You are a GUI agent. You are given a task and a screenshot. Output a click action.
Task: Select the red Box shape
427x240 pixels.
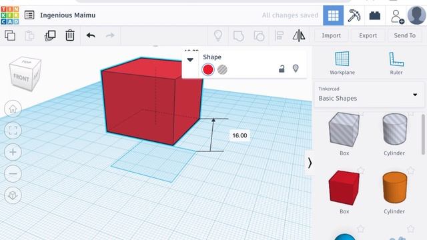tap(344, 188)
